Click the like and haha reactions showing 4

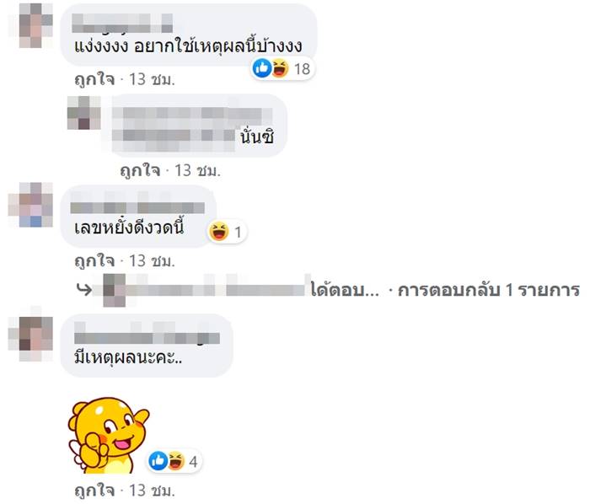174,461
